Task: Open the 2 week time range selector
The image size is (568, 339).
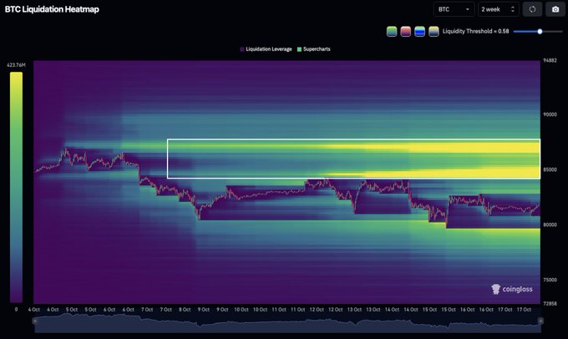Action: point(498,9)
